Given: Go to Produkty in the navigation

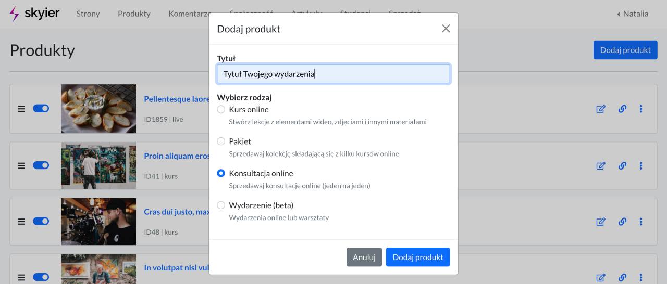Looking at the screenshot, I should [134, 14].
